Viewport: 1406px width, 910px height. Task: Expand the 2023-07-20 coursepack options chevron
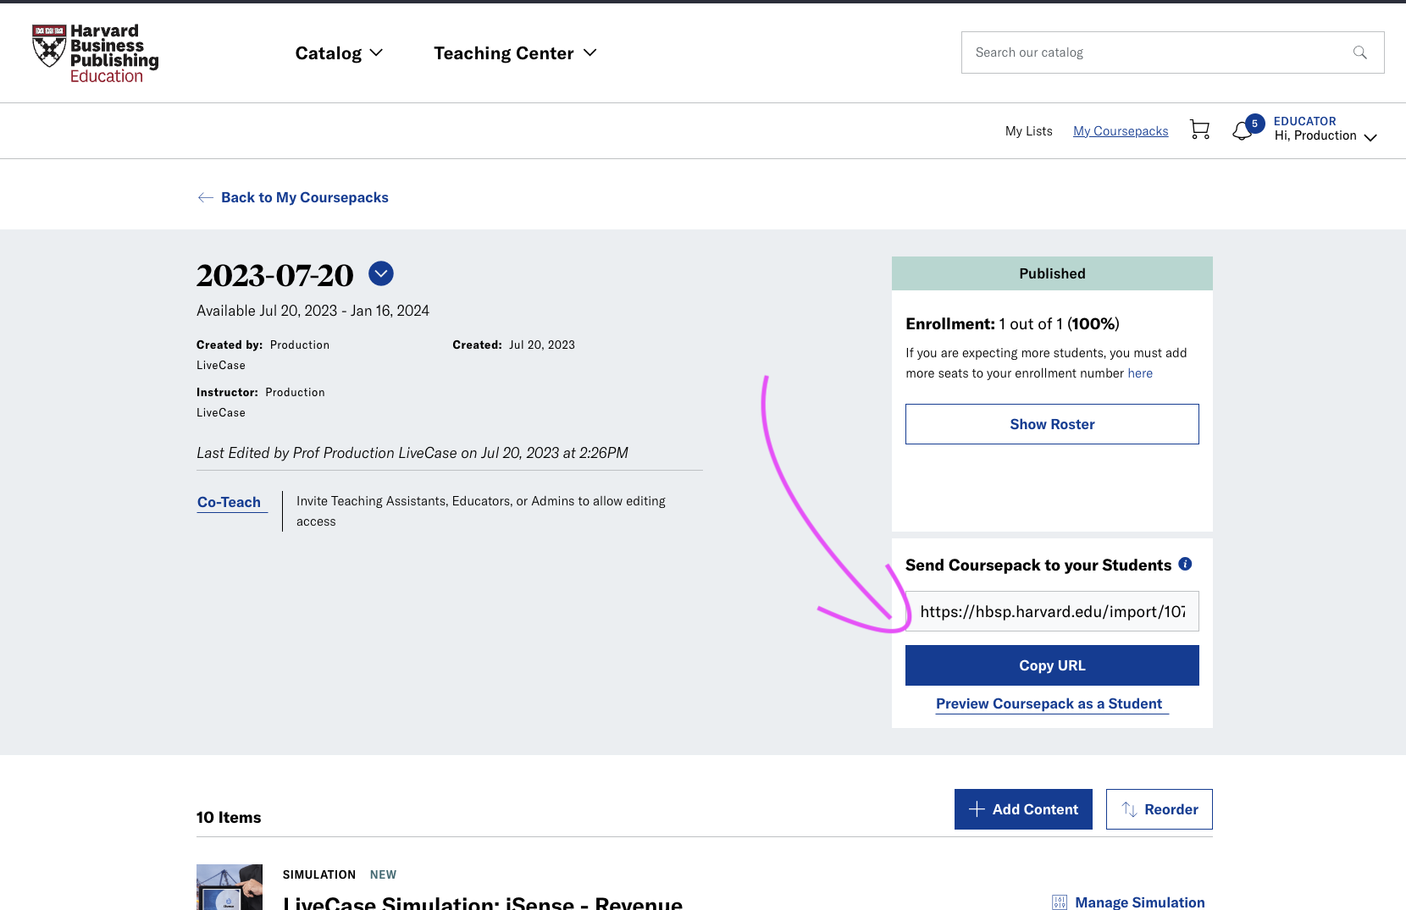pos(381,273)
